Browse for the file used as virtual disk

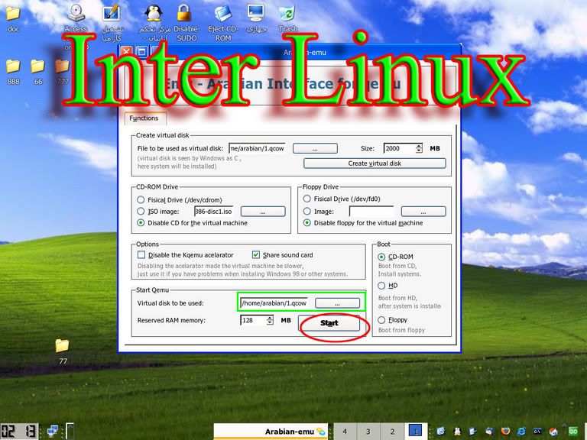pos(315,148)
